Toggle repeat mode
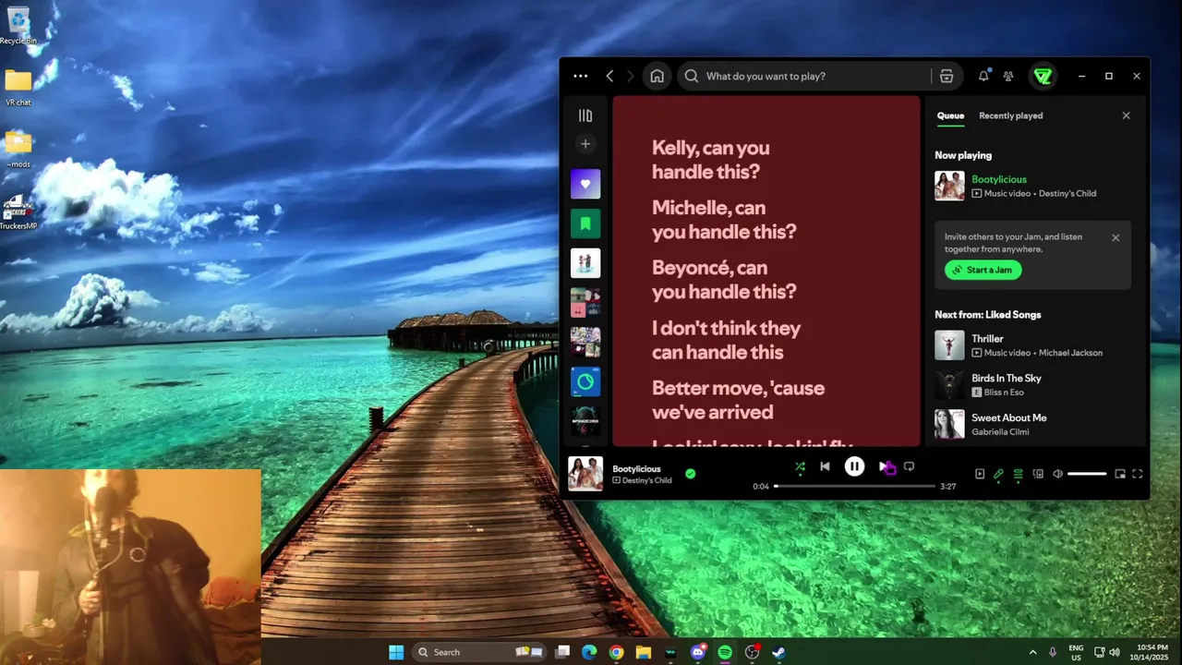Viewport: 1182px width, 665px height. click(909, 467)
